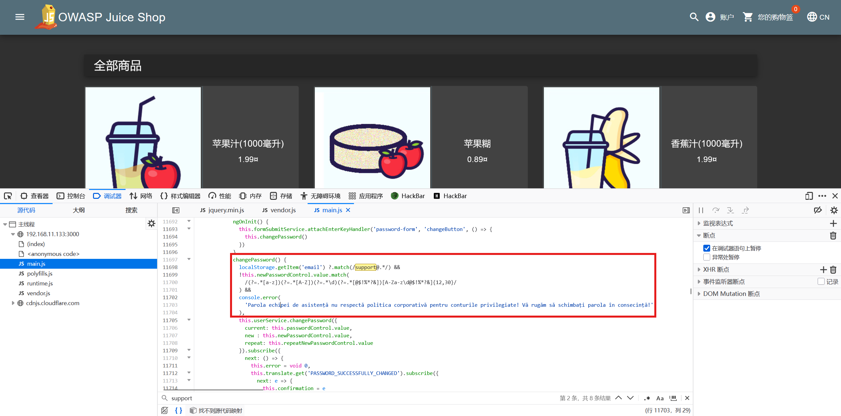Viewport: 841px width, 416px height.
Task: Open polyfills.js in sources tree
Action: point(39,274)
